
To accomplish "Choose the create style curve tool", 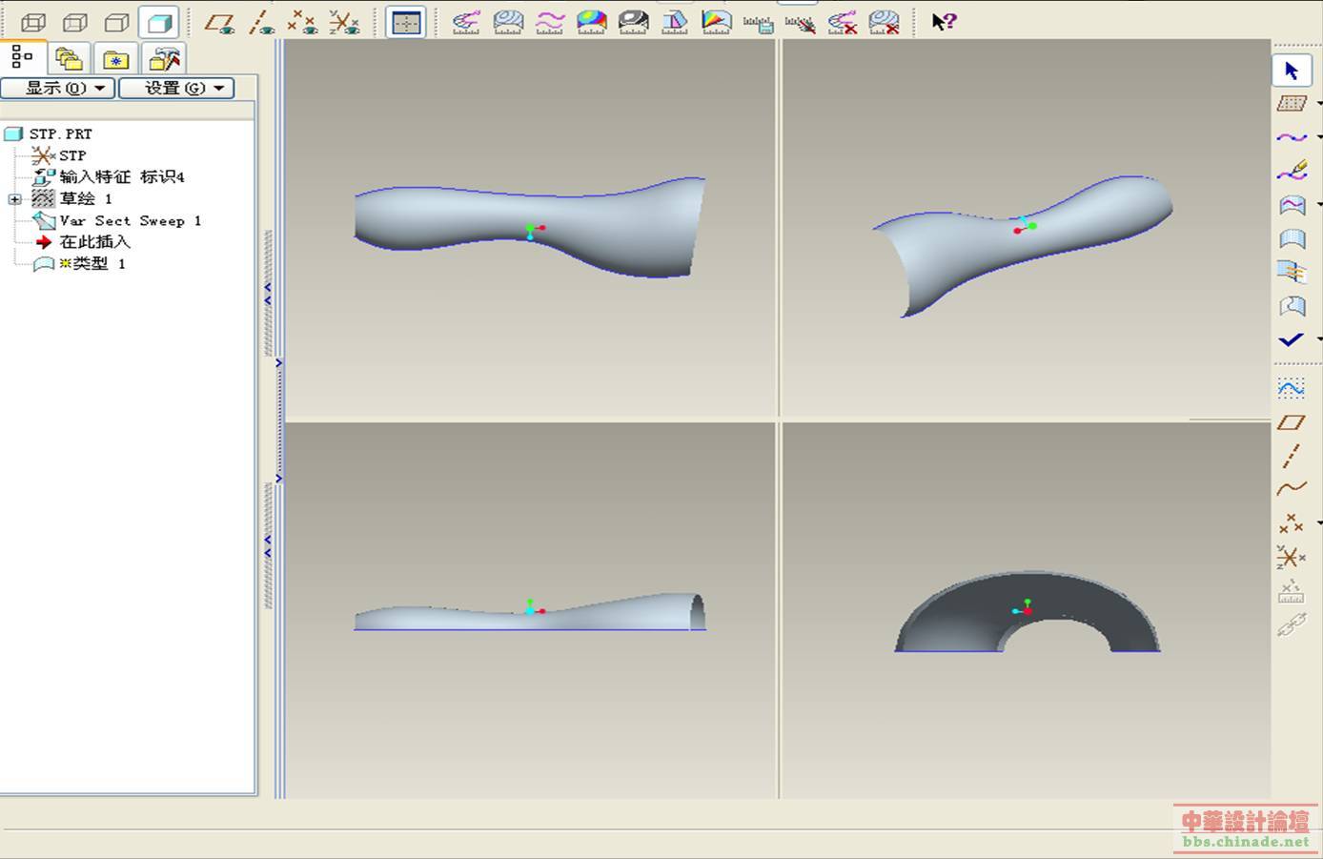I will [1292, 138].
